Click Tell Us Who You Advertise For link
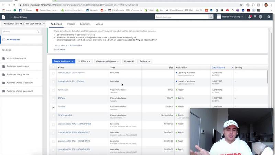Image resolution: width=275 pixels, height=155 pixels. [x=68, y=45]
